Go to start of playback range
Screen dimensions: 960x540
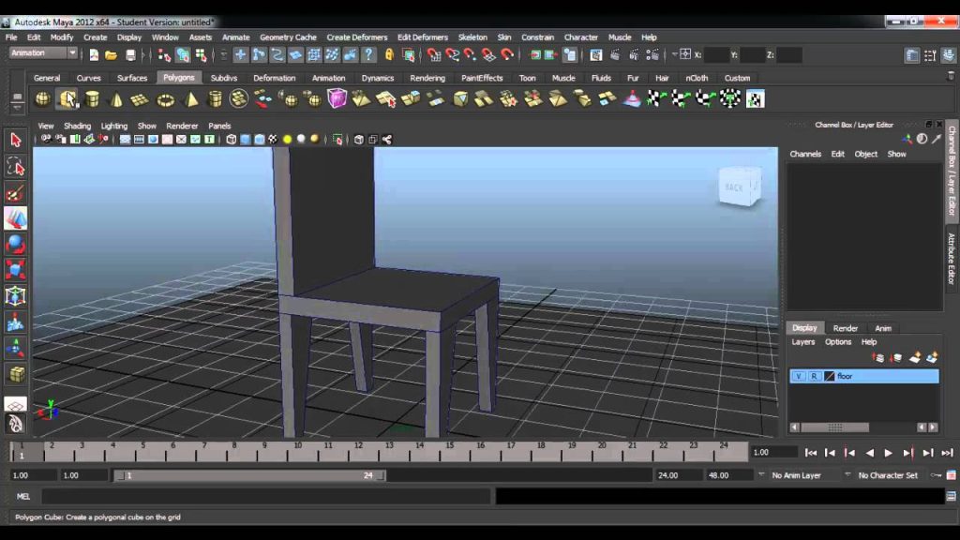[x=811, y=453]
